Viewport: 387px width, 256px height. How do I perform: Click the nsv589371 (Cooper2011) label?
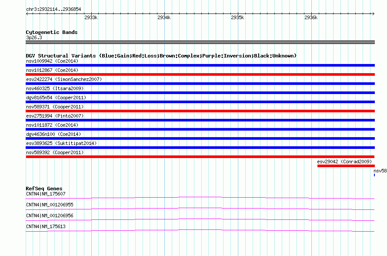pyautogui.click(x=55, y=107)
